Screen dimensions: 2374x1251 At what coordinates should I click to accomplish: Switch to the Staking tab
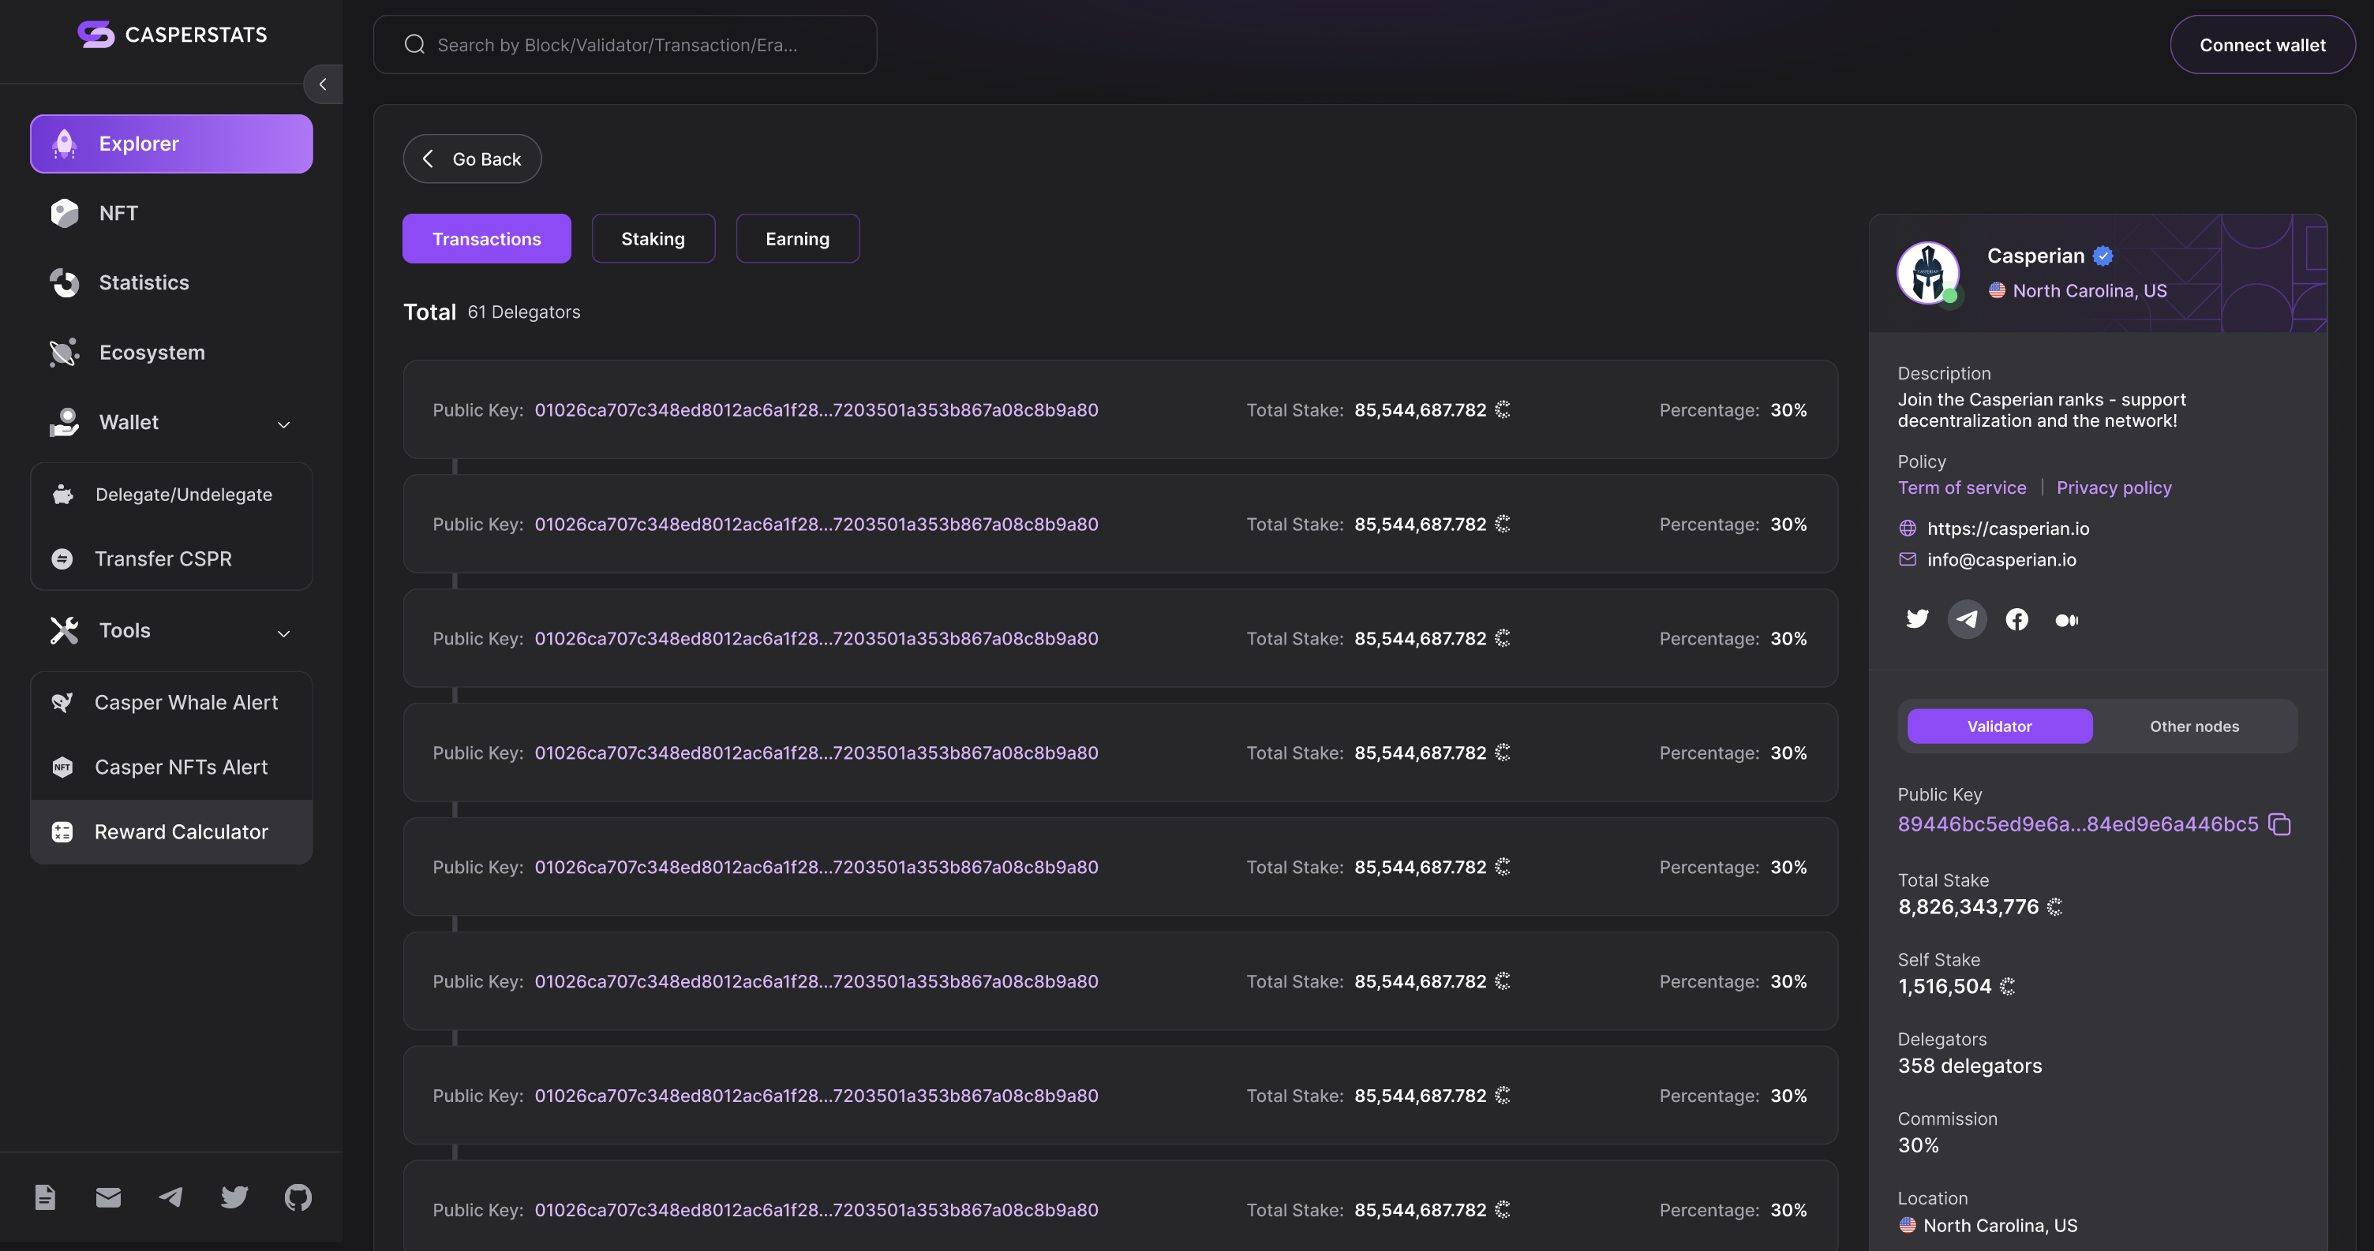coord(653,238)
